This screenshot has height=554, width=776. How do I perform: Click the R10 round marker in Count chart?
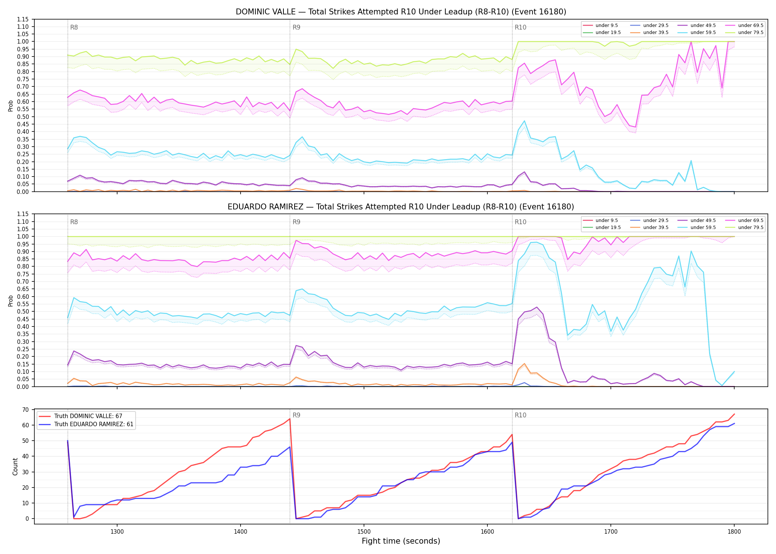coord(520,415)
